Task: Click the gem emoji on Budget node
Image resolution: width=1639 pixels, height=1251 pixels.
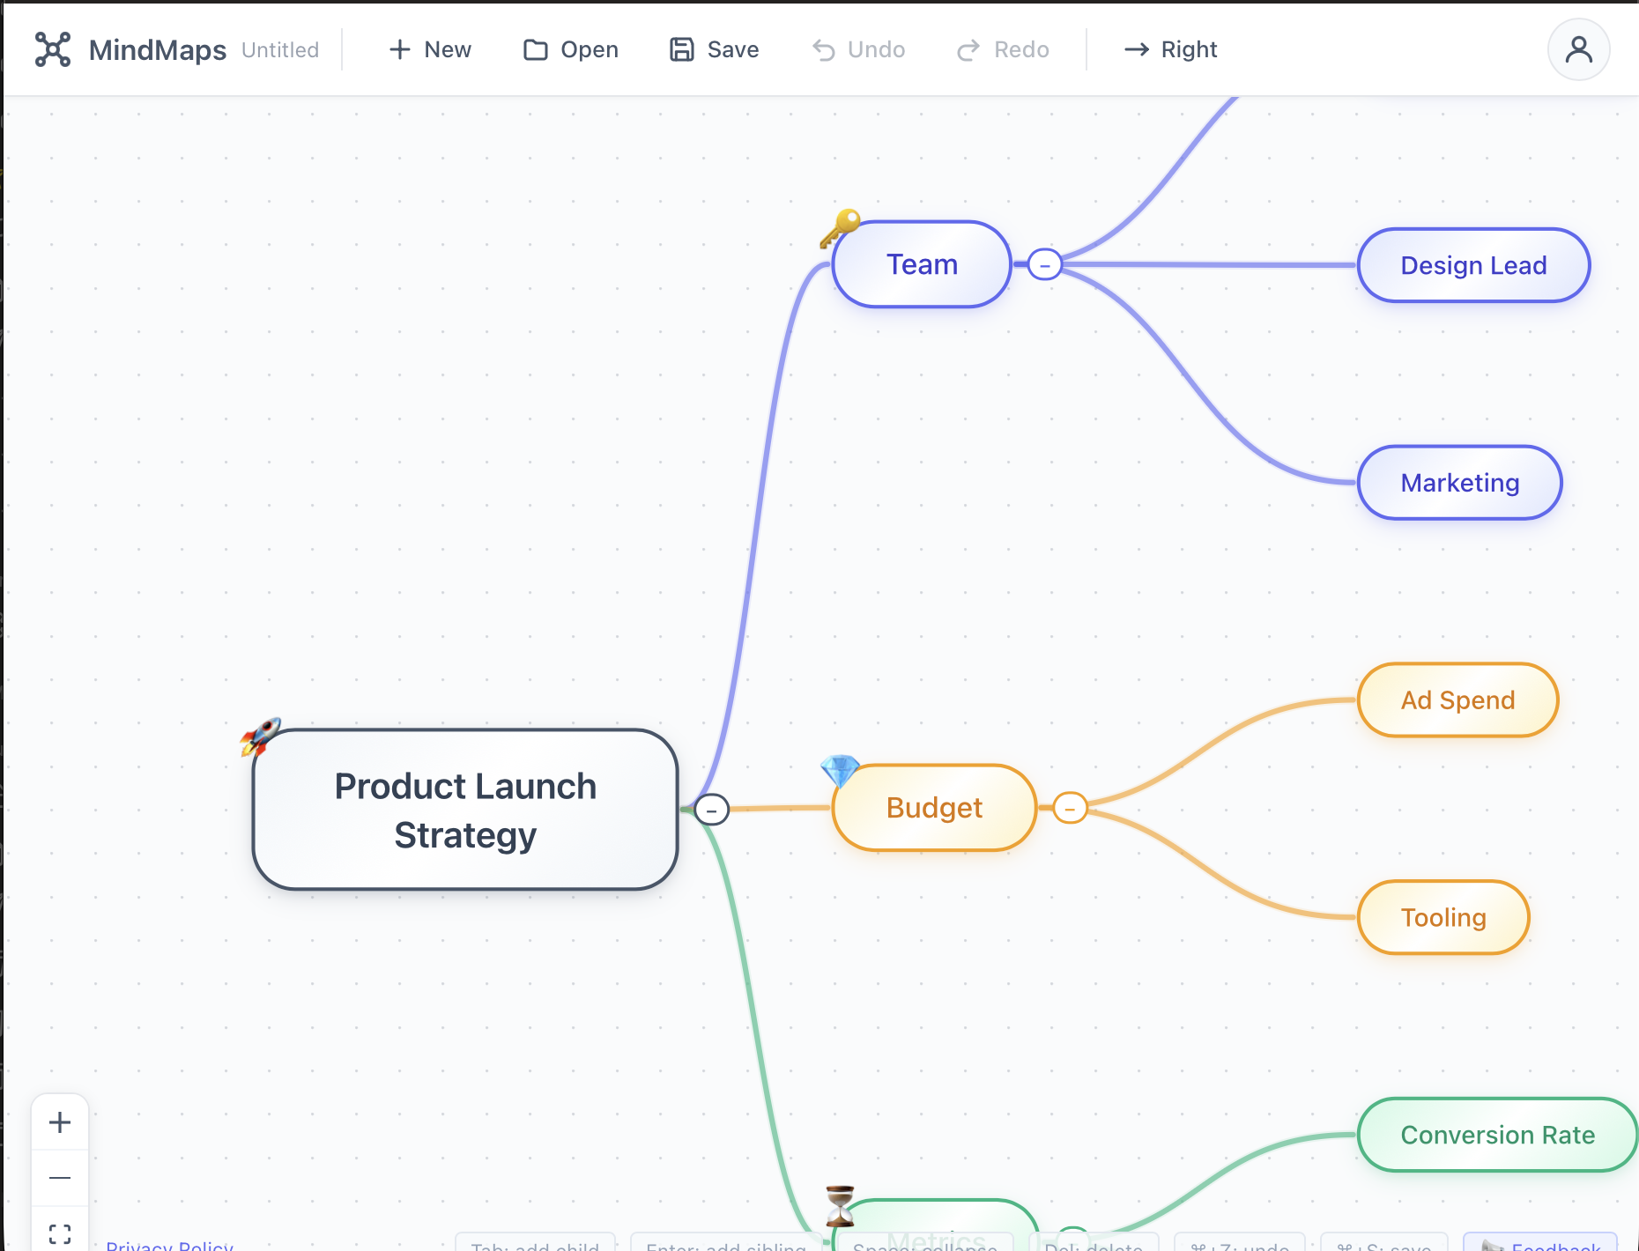Action: (x=840, y=771)
